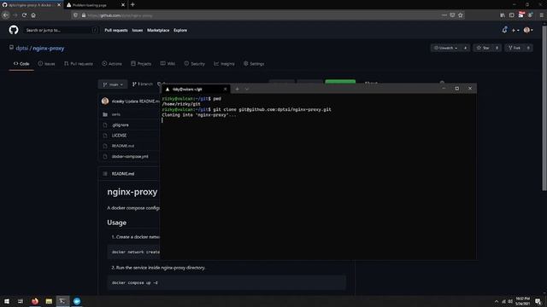Click the taskbar clock and date

pos(522,301)
